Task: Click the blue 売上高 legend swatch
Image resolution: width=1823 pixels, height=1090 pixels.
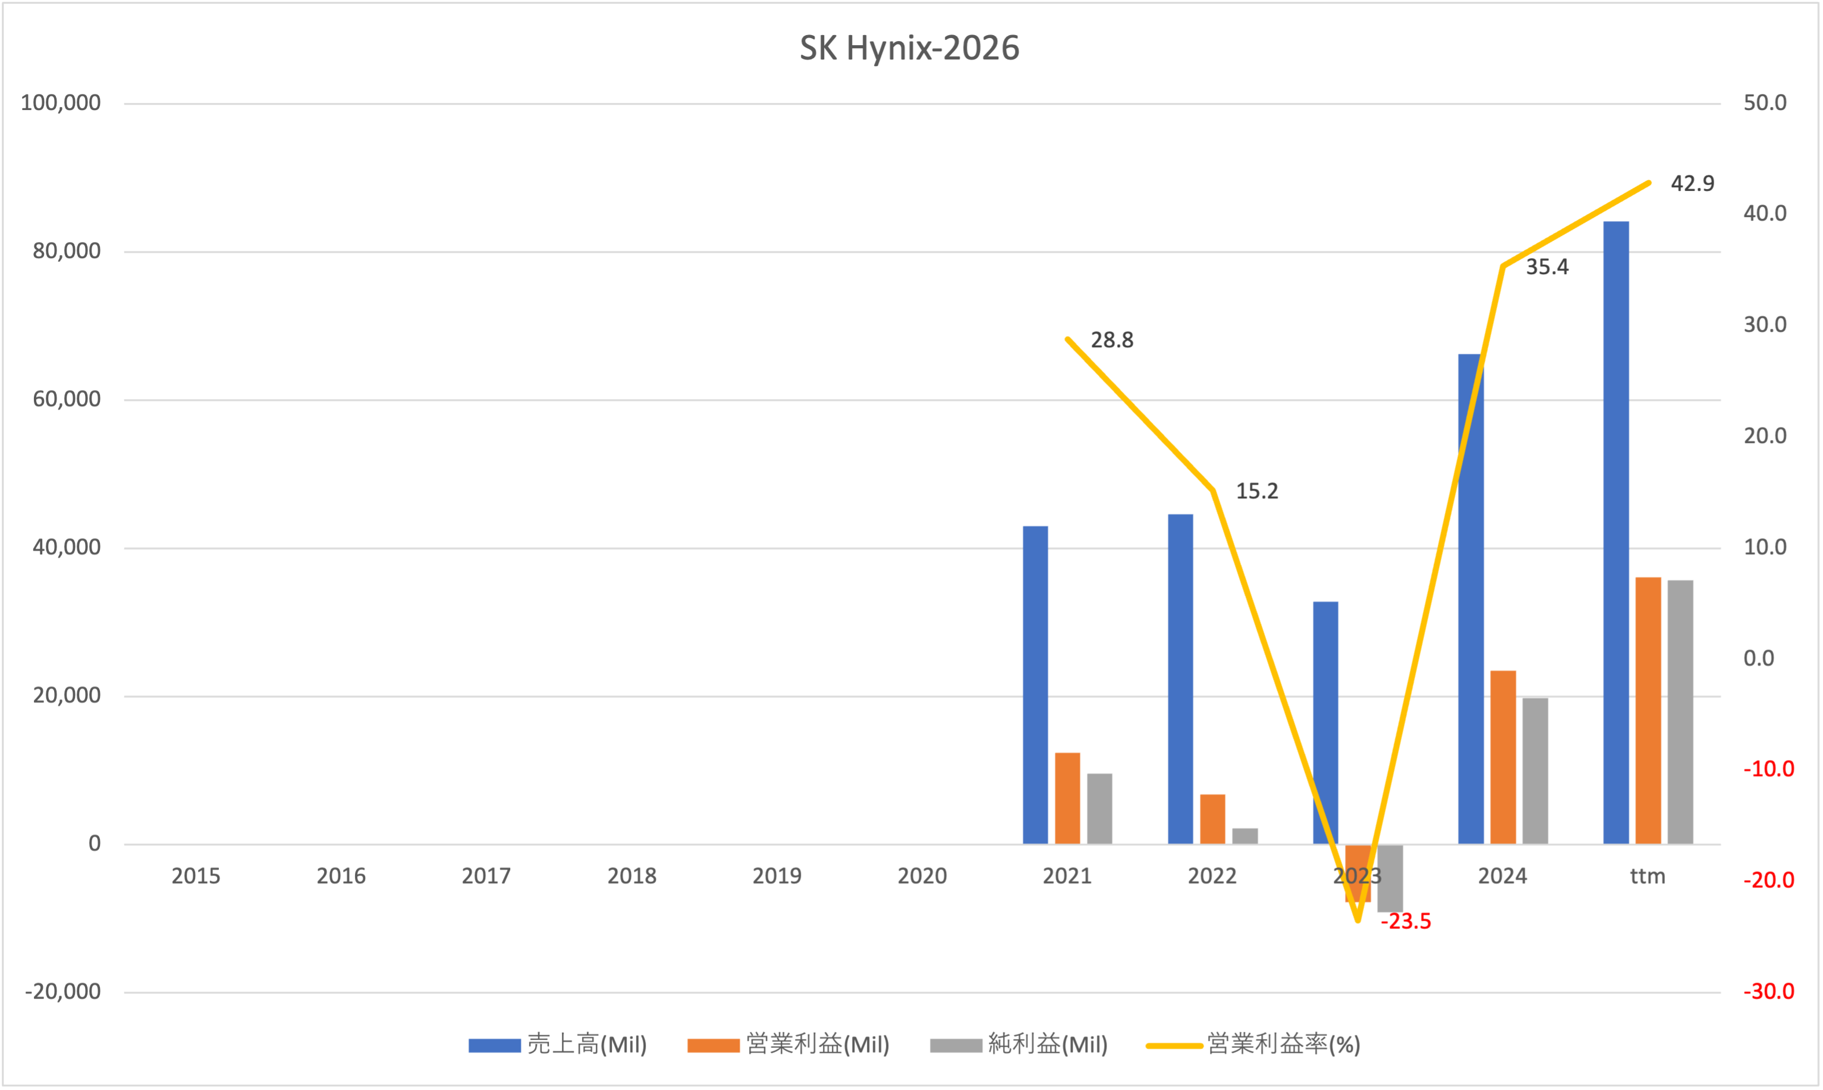Action: click(494, 1045)
